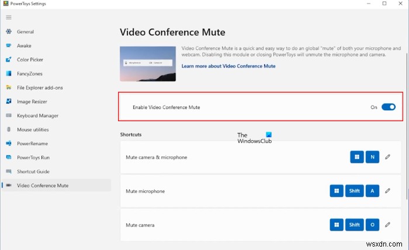
Task: Toggle Enable Video Conference Mute switch
Action: pos(389,107)
